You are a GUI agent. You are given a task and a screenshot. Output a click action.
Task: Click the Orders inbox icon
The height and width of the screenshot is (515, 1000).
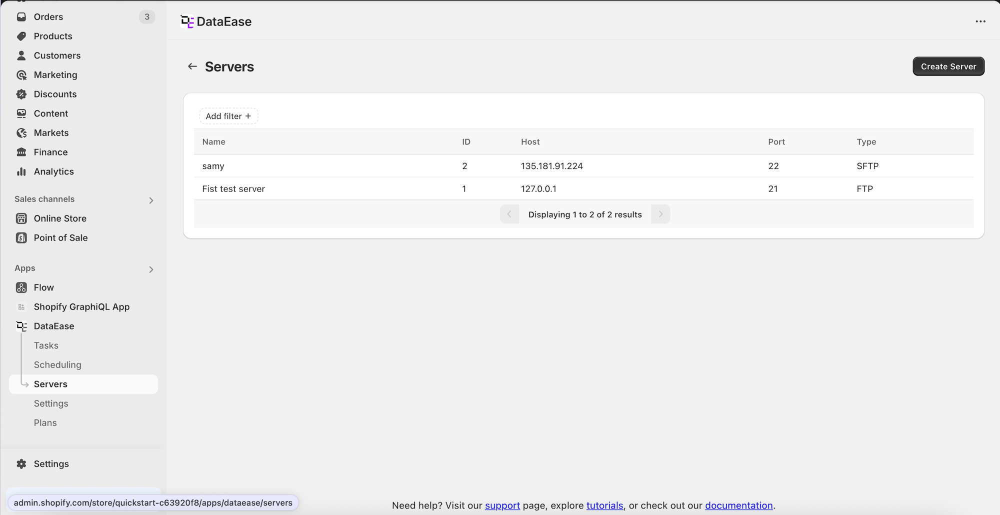21,17
